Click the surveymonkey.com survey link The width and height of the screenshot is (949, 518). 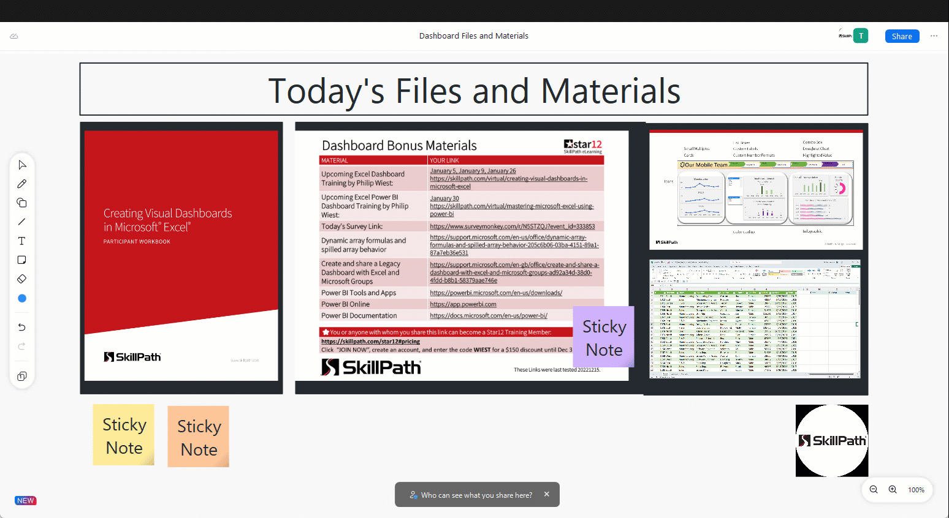click(513, 227)
